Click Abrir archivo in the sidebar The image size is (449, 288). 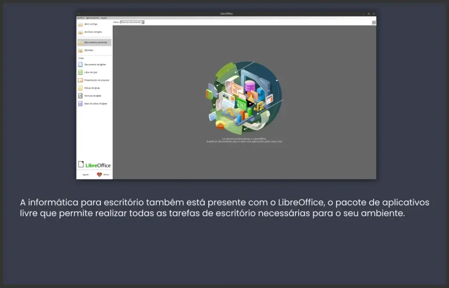click(x=94, y=24)
